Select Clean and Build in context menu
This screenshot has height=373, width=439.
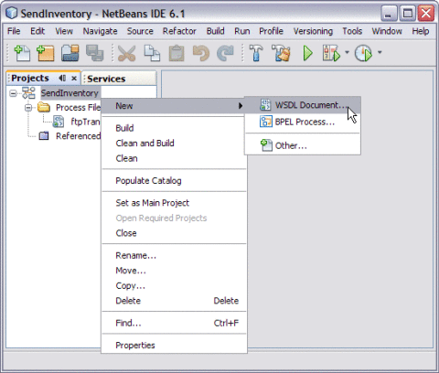(174, 144)
